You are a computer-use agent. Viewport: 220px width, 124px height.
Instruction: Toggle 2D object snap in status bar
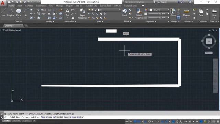point(166,121)
